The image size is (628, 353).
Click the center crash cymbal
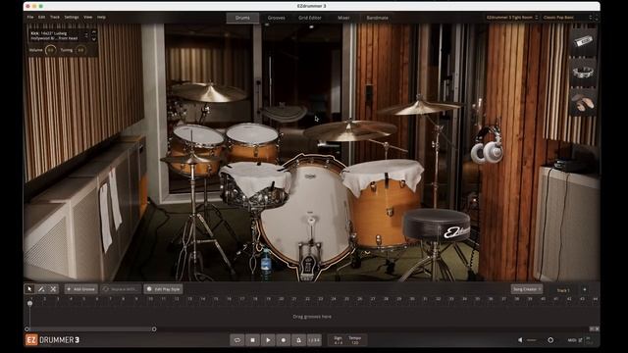(x=349, y=130)
